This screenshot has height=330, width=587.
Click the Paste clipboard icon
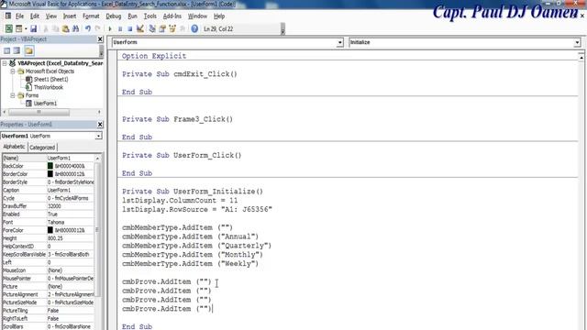(x=65, y=28)
